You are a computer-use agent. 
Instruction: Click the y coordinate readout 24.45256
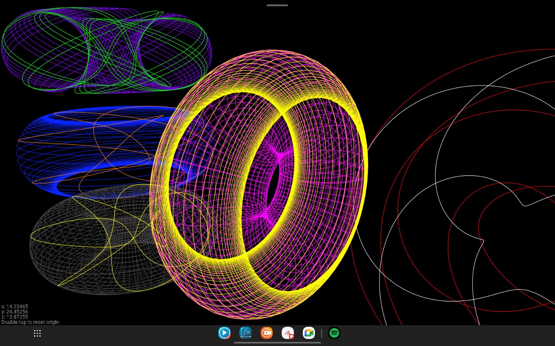(15, 312)
